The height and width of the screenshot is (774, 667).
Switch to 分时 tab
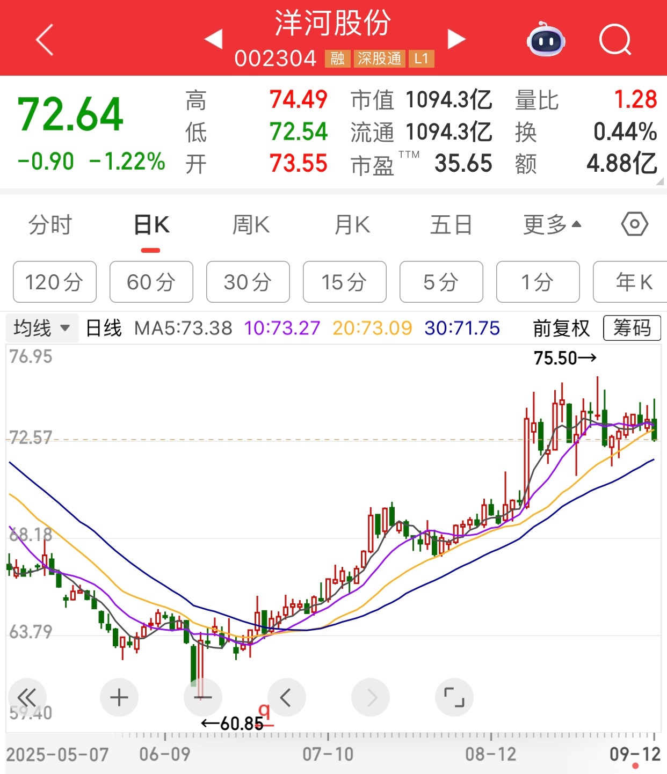click(50, 224)
